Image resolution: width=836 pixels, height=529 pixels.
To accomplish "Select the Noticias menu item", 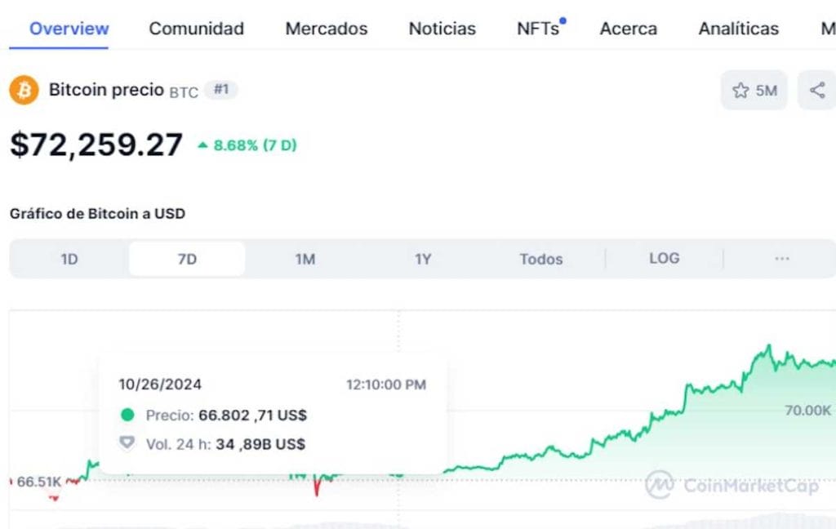I will click(x=442, y=29).
